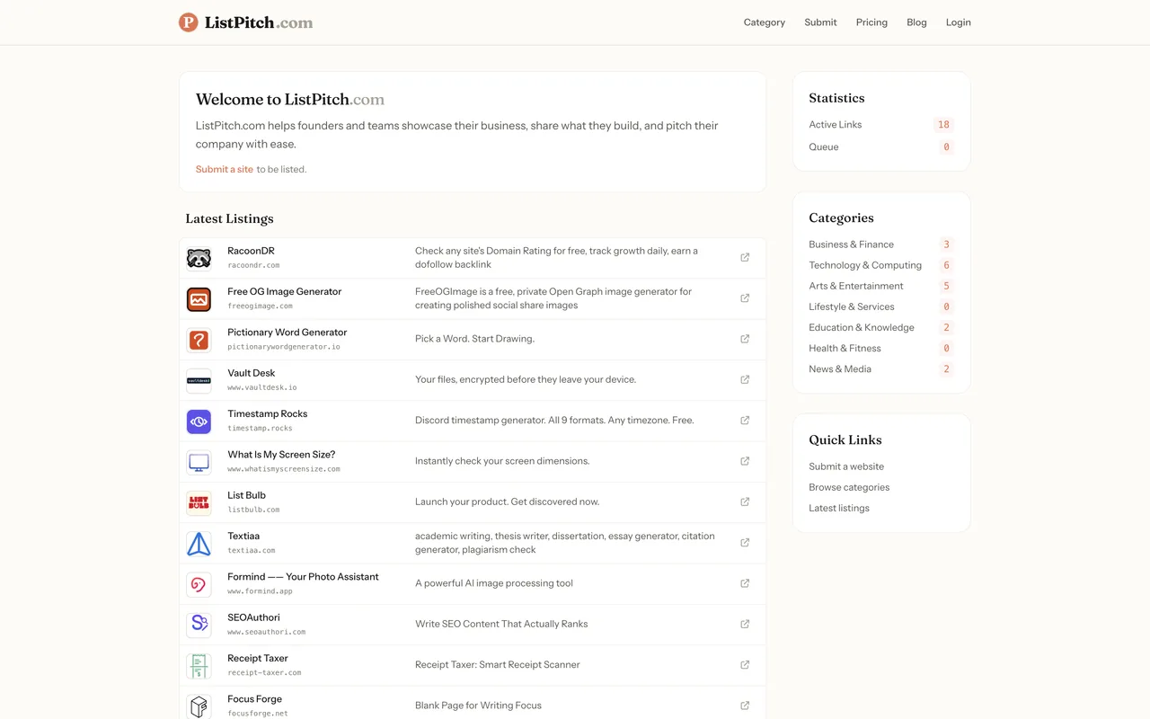Screen dimensions: 1150x719
Task: Click Free OG Image Generator icon
Action: tap(199, 298)
